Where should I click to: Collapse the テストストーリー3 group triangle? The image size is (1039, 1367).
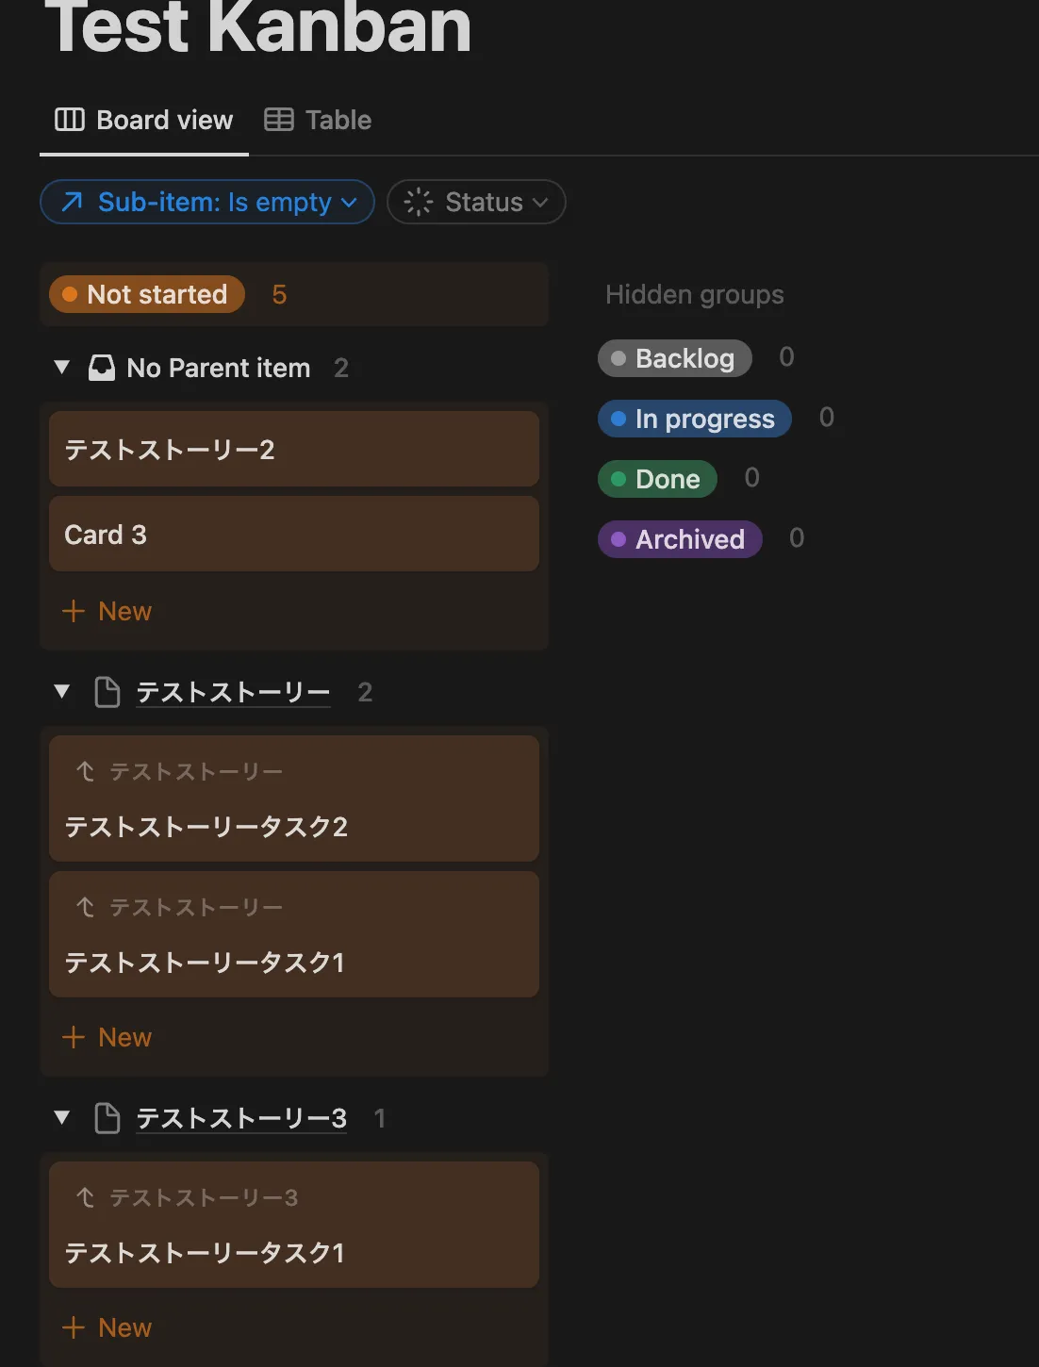(x=62, y=1117)
